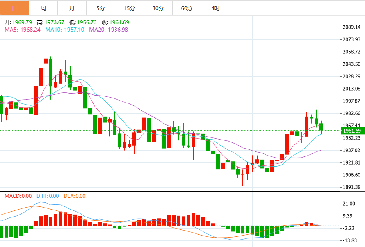Screen dimensions: 365x247
Task: Click the 2028.29 price axis label
Action: [351, 76]
